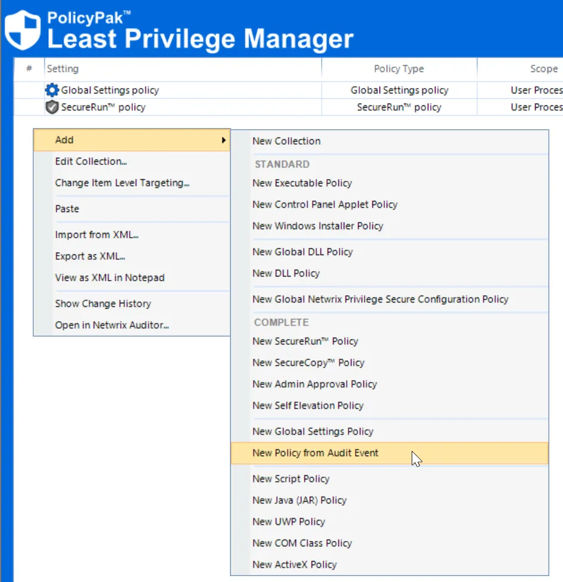Create a New Control Panel Applet Policy

coord(325,204)
